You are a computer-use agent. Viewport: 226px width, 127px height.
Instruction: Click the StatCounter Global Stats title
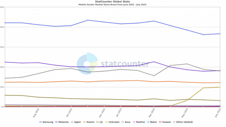113,2
